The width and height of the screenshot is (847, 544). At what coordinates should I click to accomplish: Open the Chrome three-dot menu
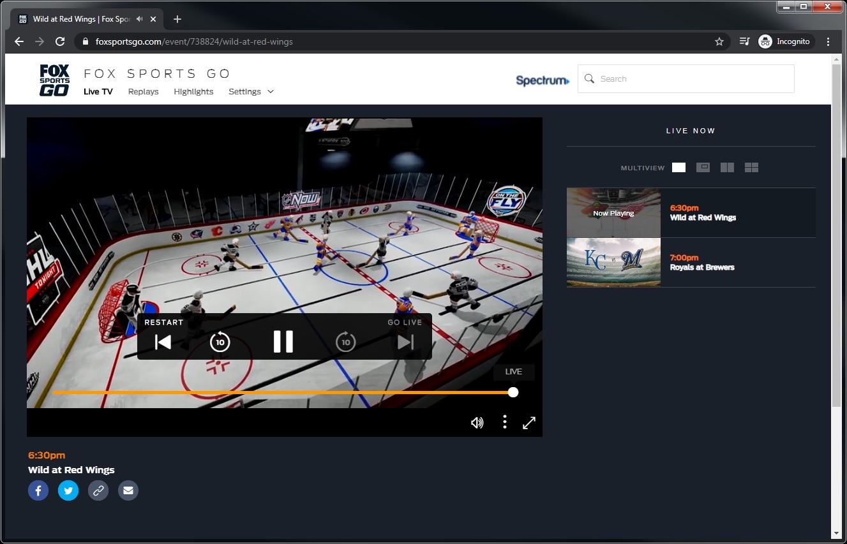828,41
